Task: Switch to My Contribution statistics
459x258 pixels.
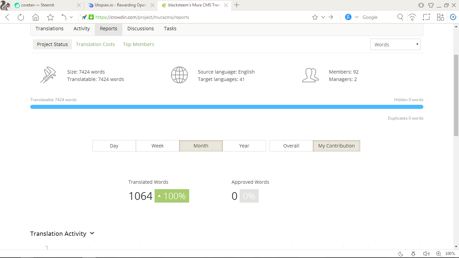Action: pos(336,146)
